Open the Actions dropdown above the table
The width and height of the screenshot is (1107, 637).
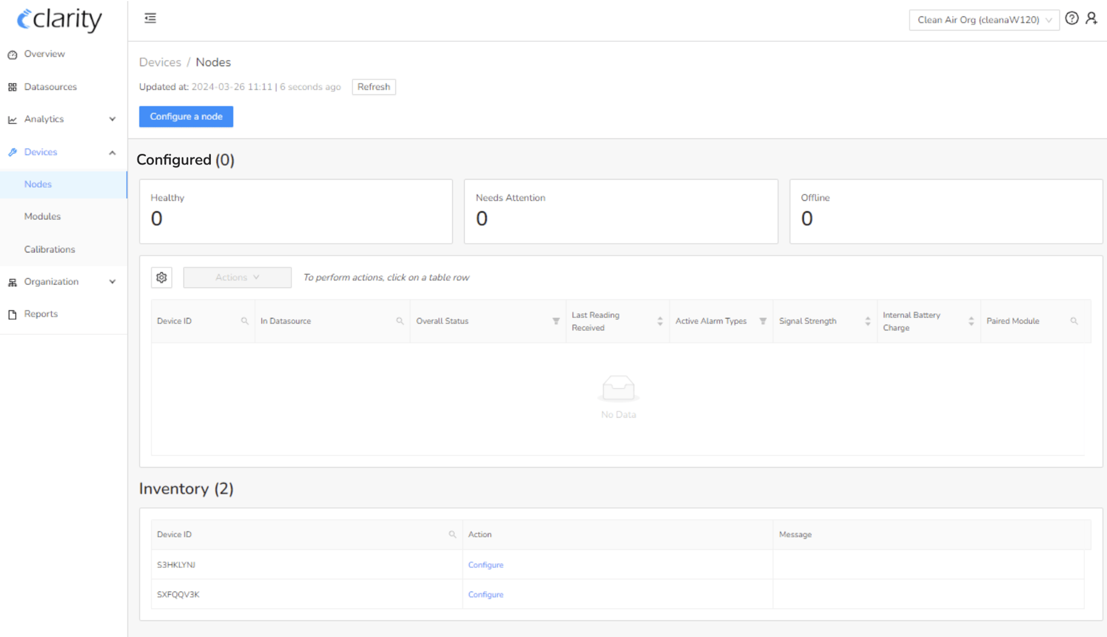[237, 277]
